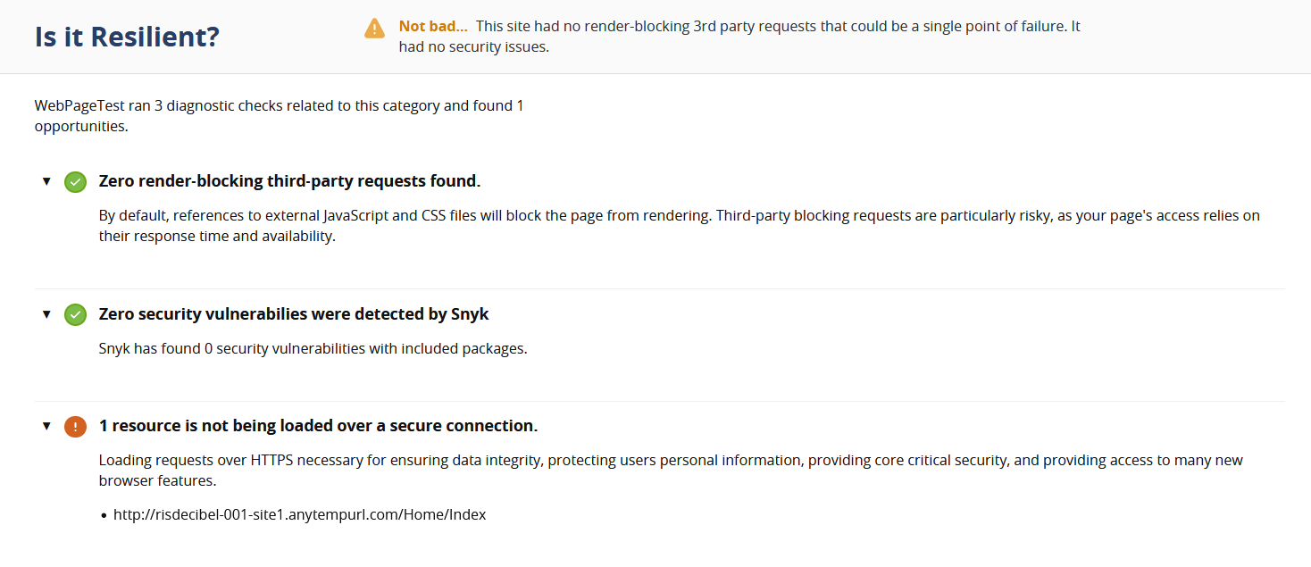Click the WebPageTest diagnostic checks summary text
The height and width of the screenshot is (567, 1311).
coord(280,116)
